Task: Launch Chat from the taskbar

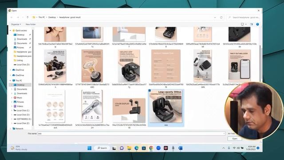Action: coord(122,148)
